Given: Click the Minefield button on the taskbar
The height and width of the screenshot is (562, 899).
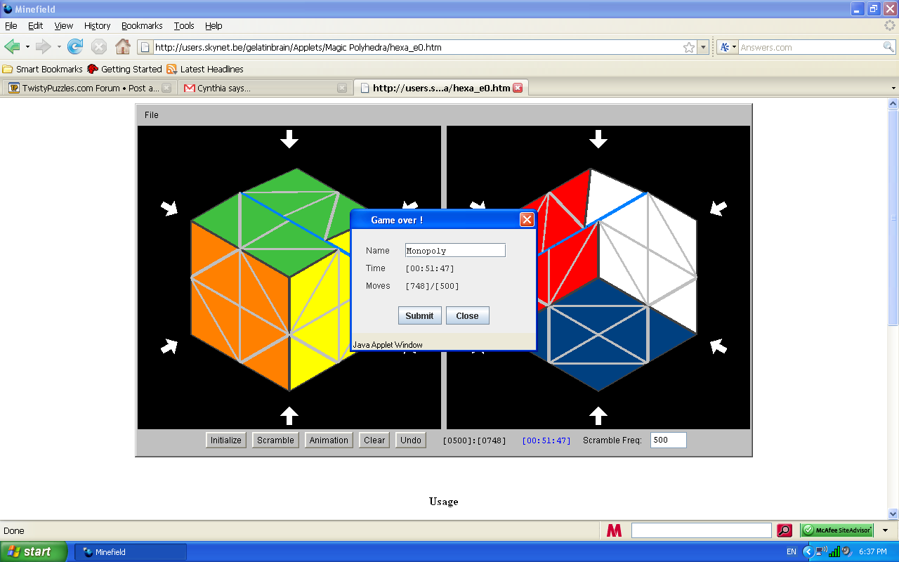Looking at the screenshot, I should pos(130,551).
